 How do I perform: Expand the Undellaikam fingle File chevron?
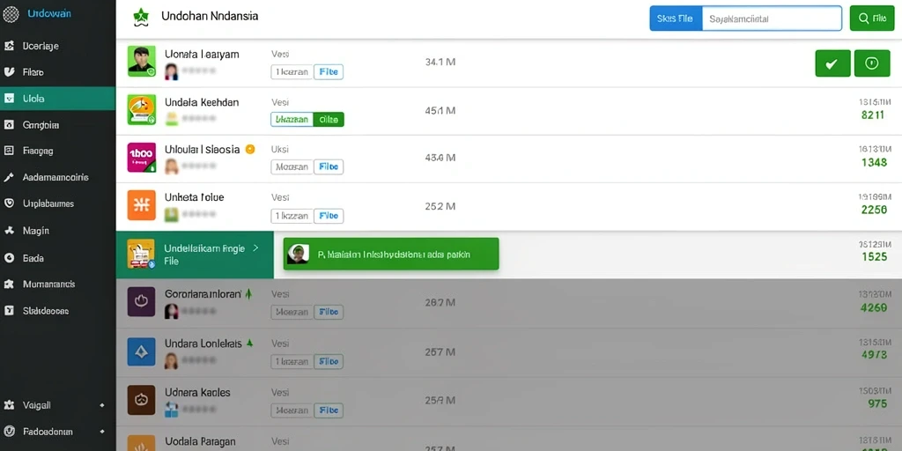coord(256,248)
